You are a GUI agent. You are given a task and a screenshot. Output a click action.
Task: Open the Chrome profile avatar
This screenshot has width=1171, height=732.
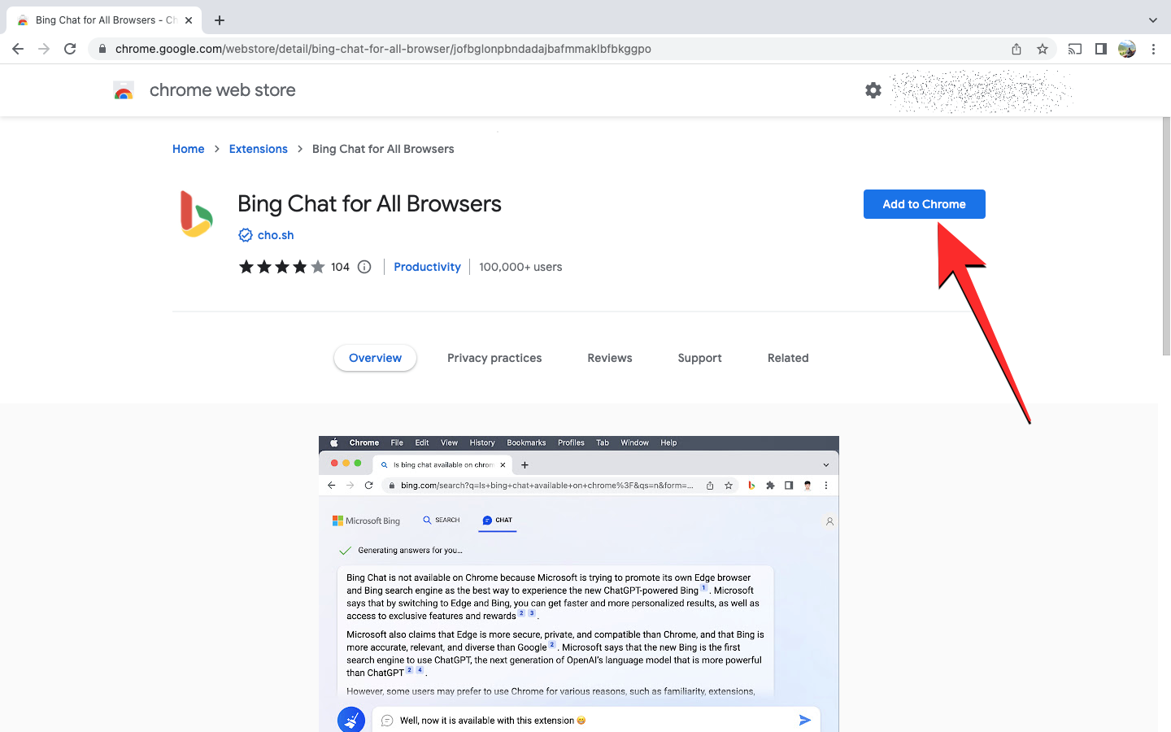[x=1127, y=49]
